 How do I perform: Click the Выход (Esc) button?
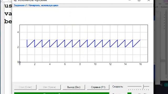point(74,87)
